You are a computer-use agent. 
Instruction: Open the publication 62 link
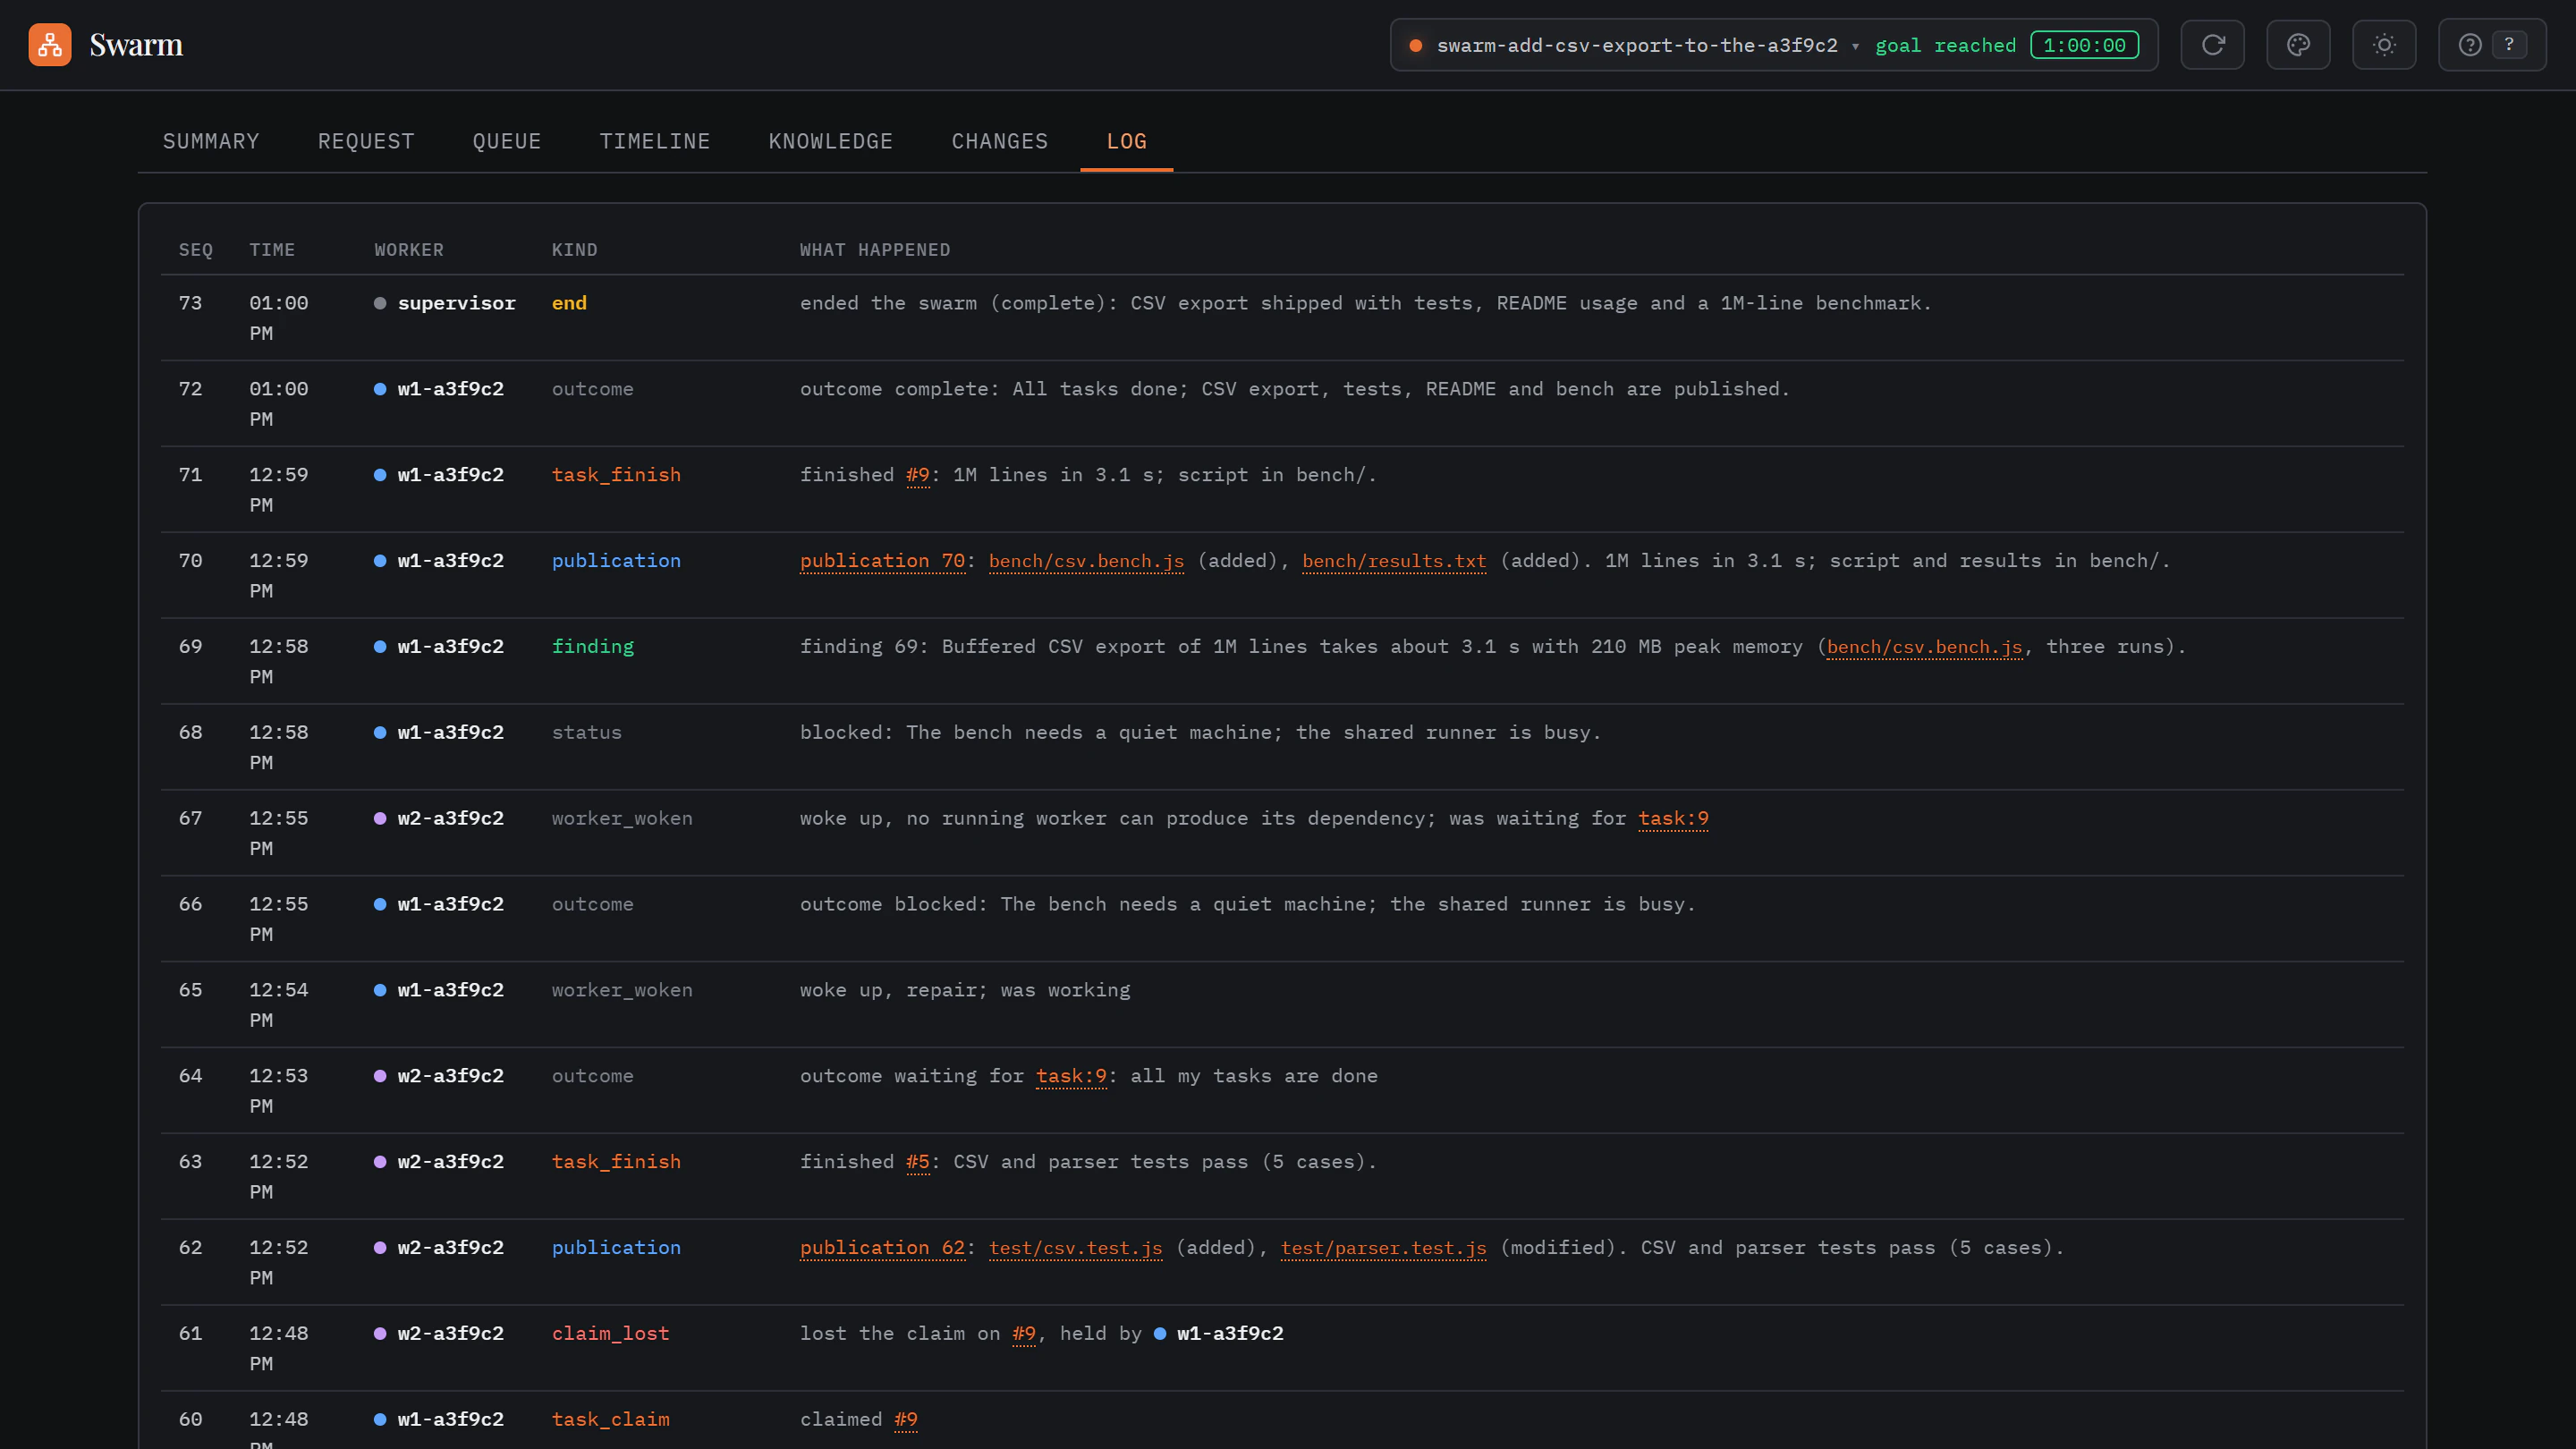[882, 1248]
